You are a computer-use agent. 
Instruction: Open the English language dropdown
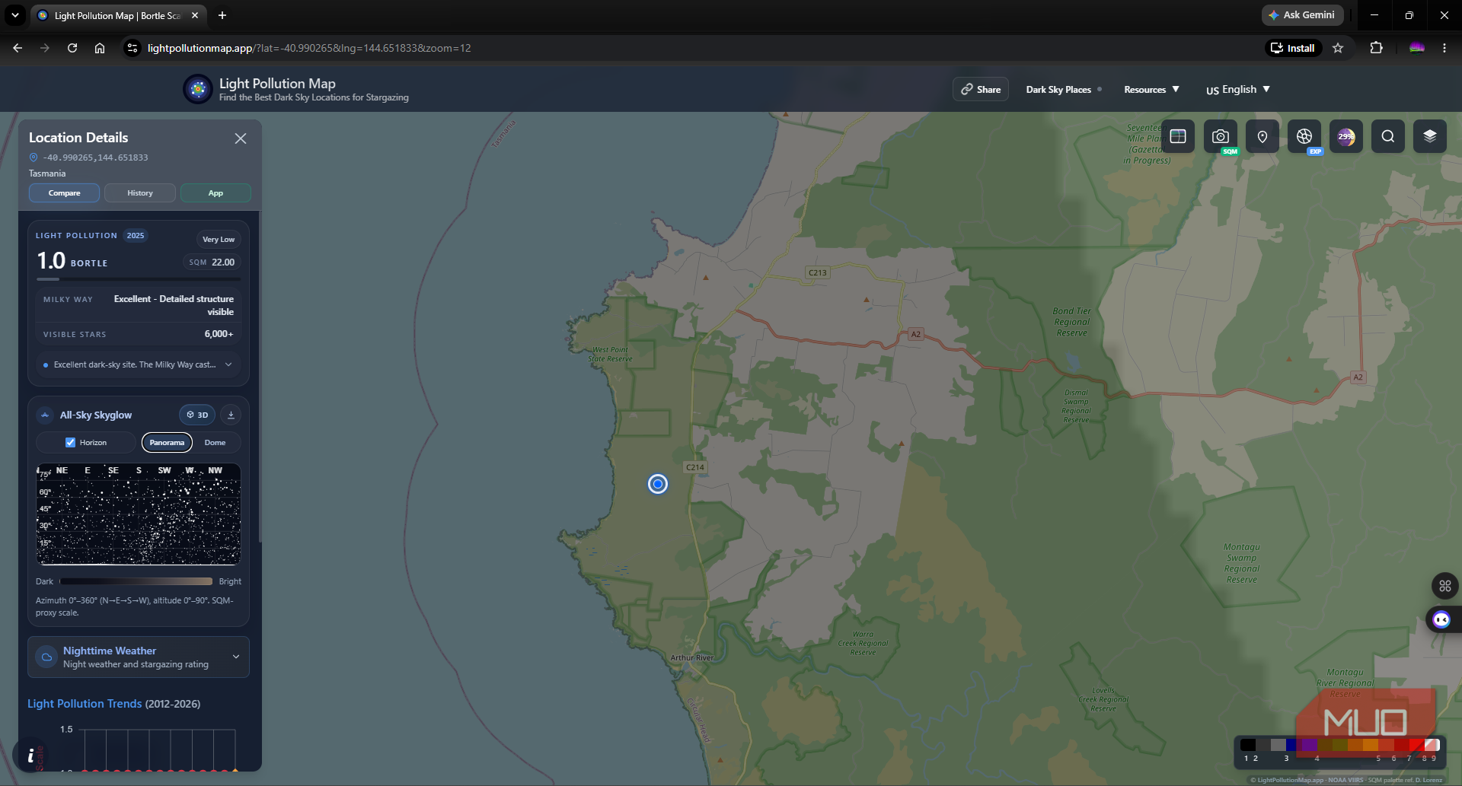point(1238,90)
